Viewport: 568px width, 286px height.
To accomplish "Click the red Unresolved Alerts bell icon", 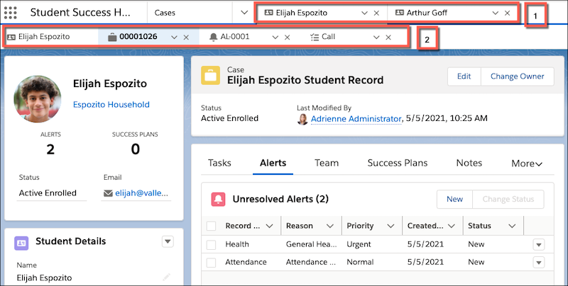I will pos(218,199).
